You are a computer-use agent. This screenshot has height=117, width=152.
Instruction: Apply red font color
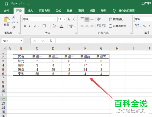pyautogui.click(x=61, y=26)
